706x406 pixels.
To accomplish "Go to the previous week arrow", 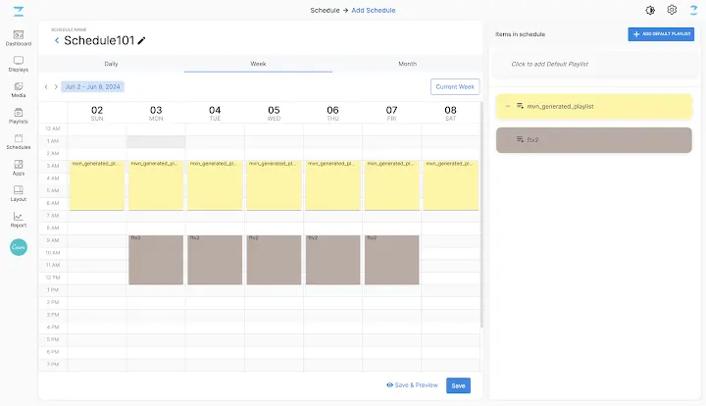I will (46, 87).
